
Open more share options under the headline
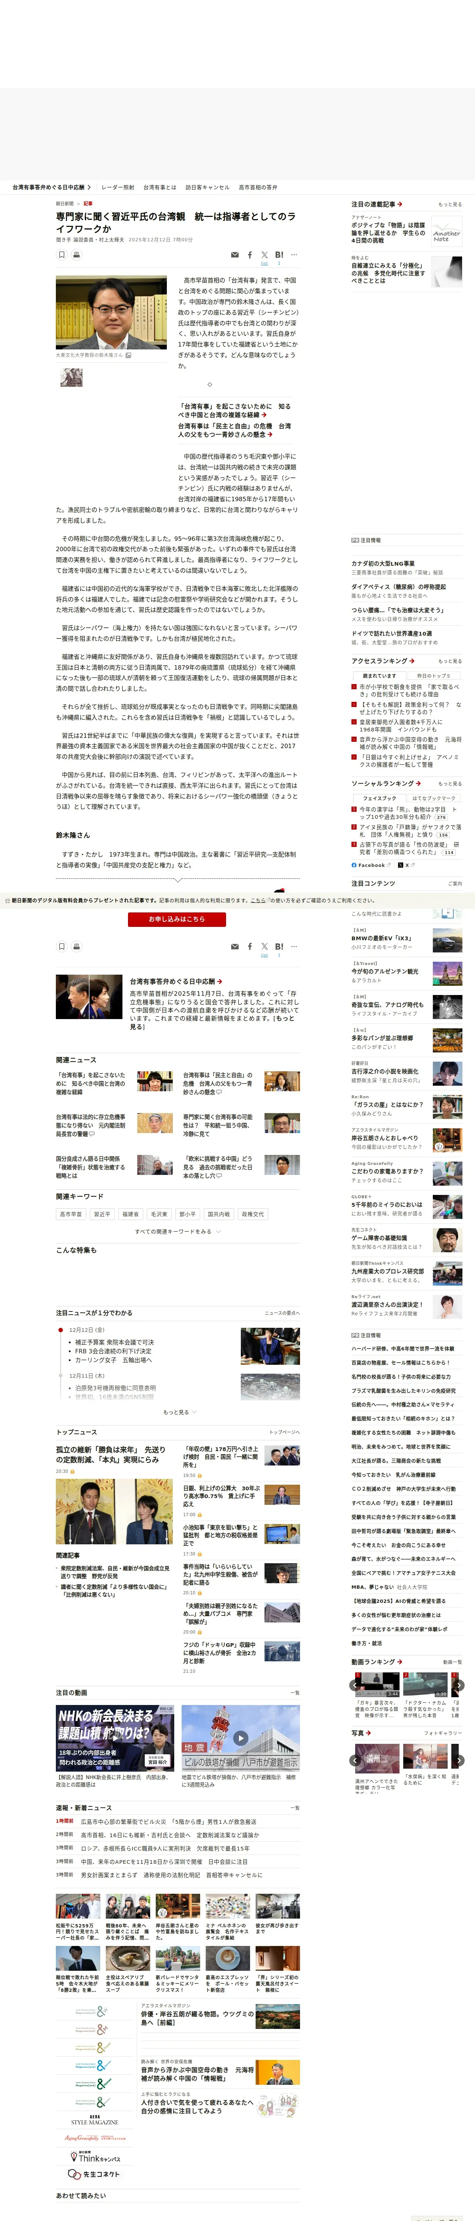coord(294,255)
